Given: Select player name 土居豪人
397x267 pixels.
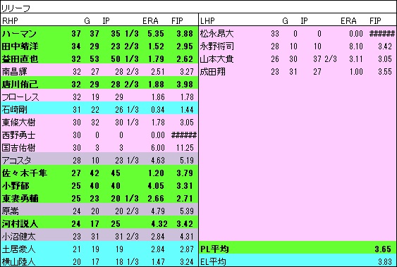Looking at the screenshot, I should pos(19,249).
